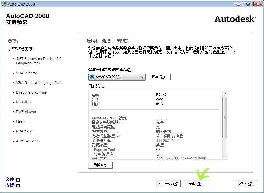Click the 'AutoCAD 2008 設定' heading
The height and width of the screenshot is (193, 264).
pyautogui.click(x=109, y=118)
